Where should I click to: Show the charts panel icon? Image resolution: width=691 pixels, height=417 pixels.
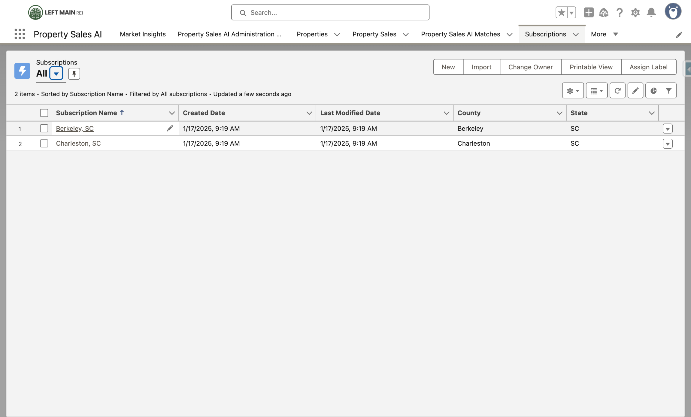click(x=653, y=91)
